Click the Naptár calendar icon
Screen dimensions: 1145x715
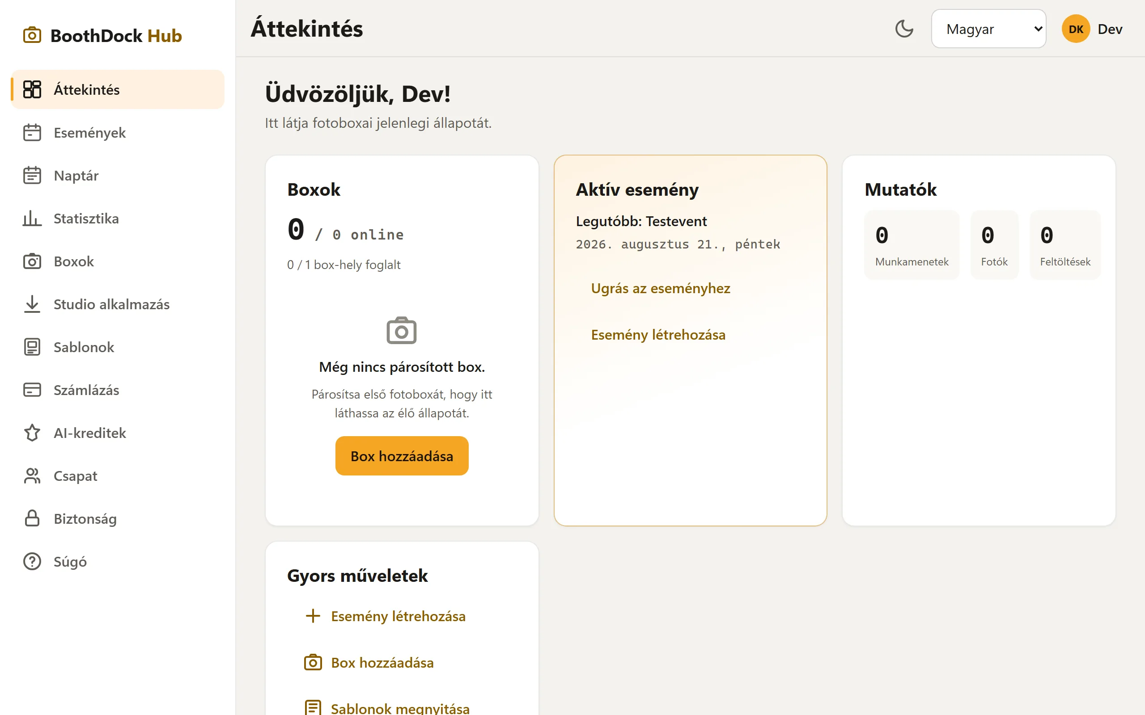click(32, 176)
